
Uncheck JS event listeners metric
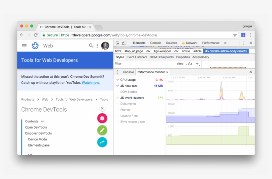[x=117, y=98]
